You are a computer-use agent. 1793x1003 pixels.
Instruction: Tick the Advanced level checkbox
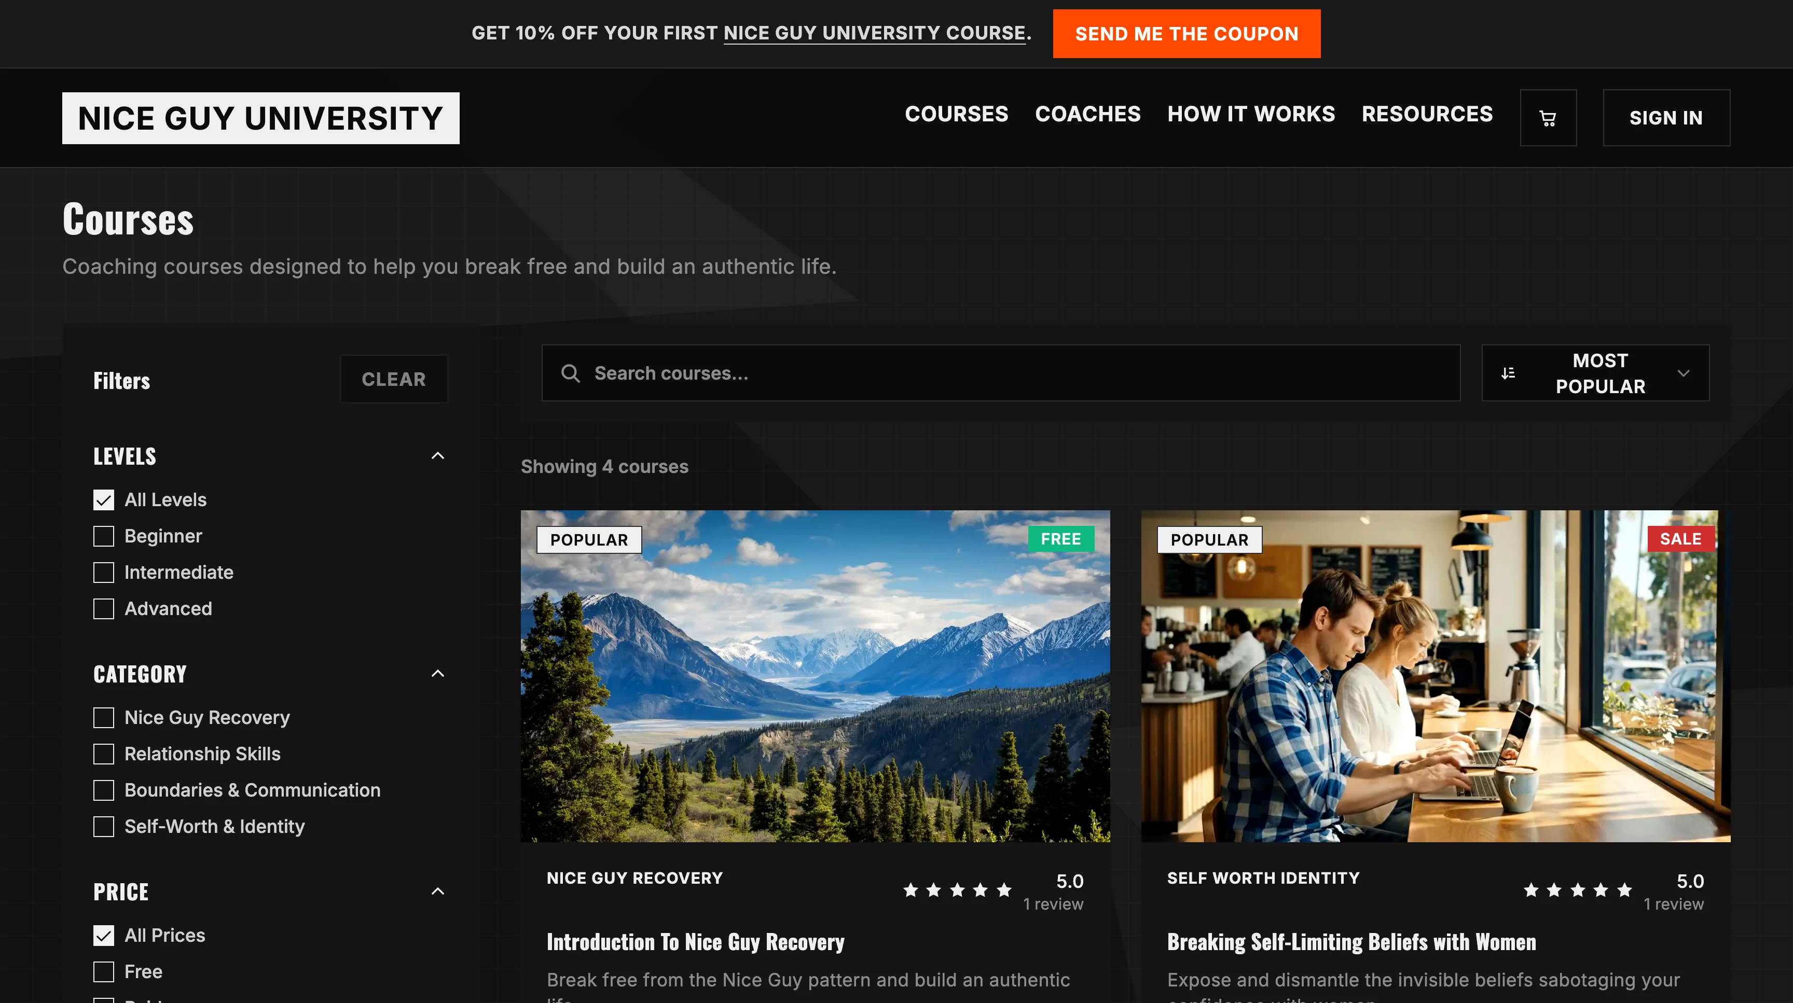pos(104,609)
